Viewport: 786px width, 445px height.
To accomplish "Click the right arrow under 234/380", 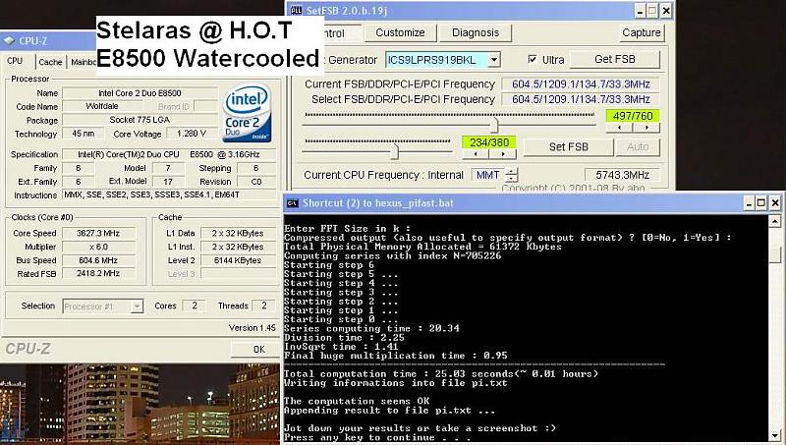I will coord(502,154).
